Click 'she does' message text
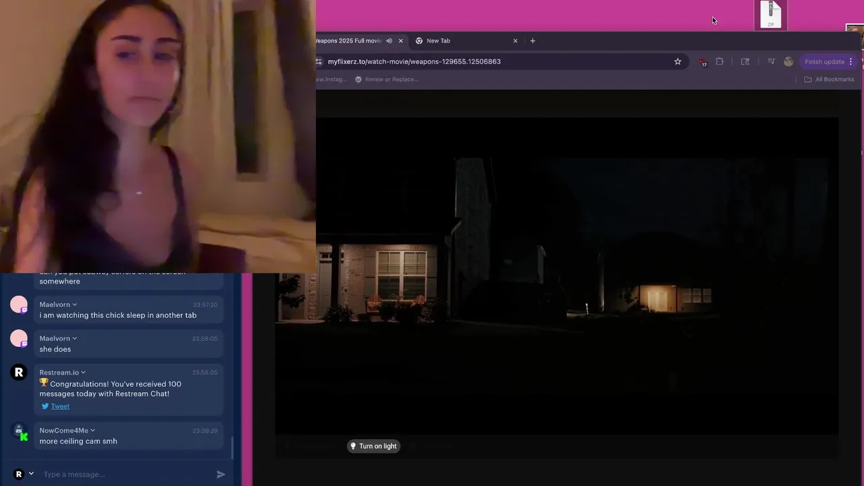 (x=55, y=350)
